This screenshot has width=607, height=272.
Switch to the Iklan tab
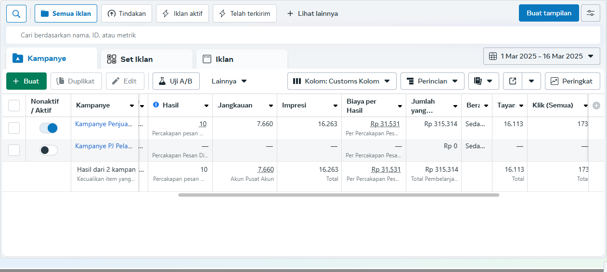[224, 59]
